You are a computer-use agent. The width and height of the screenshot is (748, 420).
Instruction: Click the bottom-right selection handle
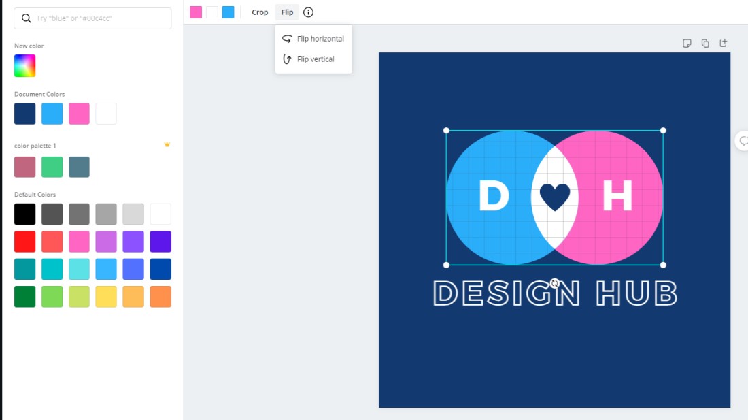[663, 265]
